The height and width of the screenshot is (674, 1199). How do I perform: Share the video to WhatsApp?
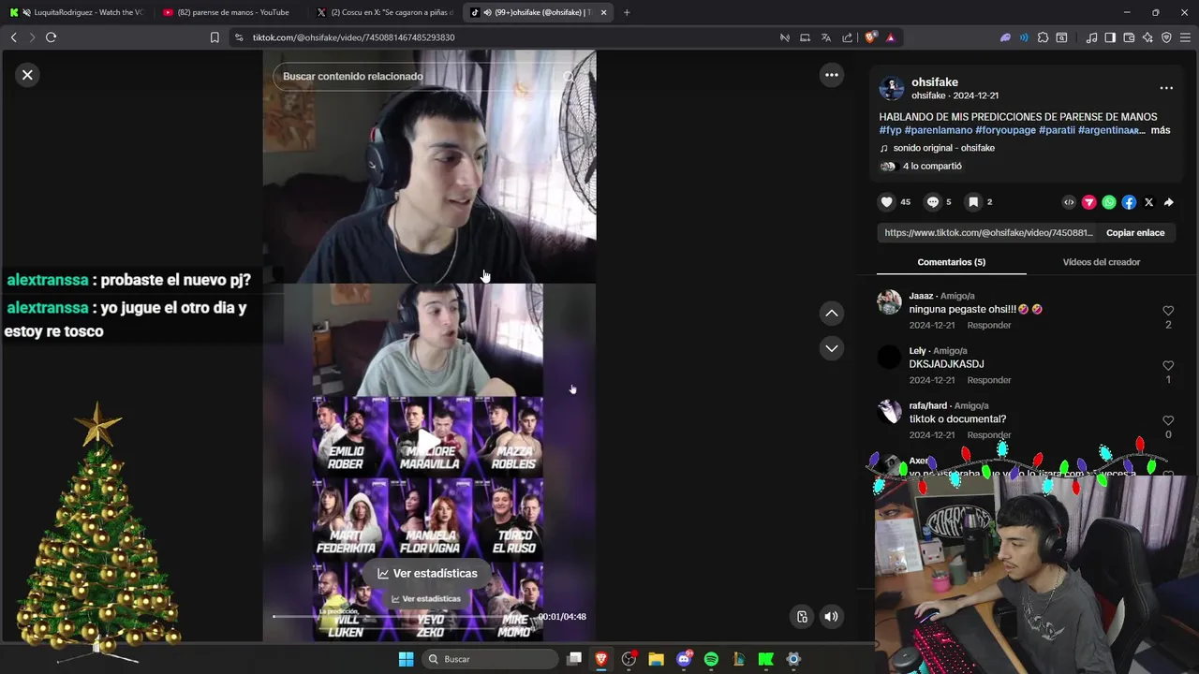(x=1109, y=202)
